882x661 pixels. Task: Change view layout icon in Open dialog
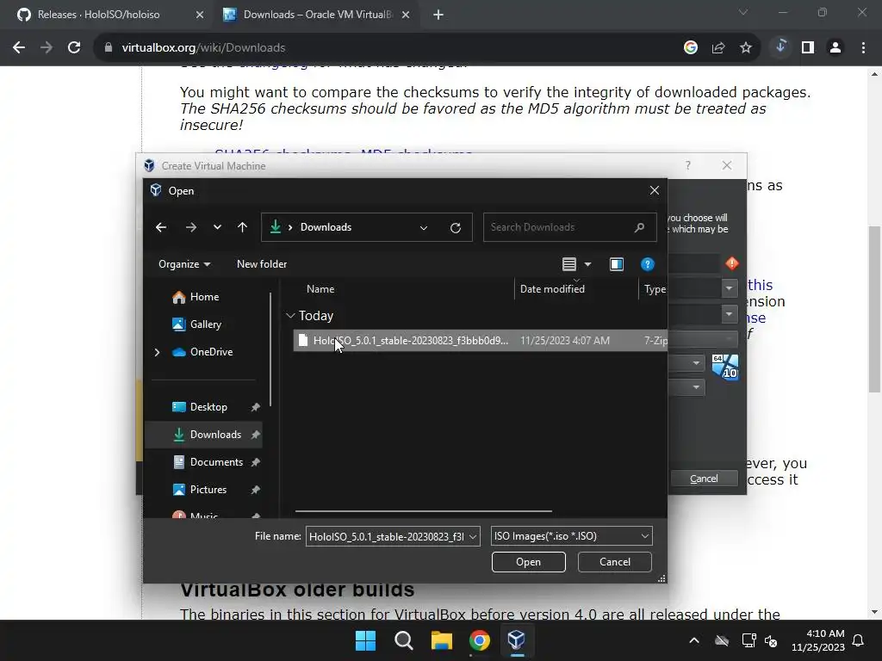point(569,264)
